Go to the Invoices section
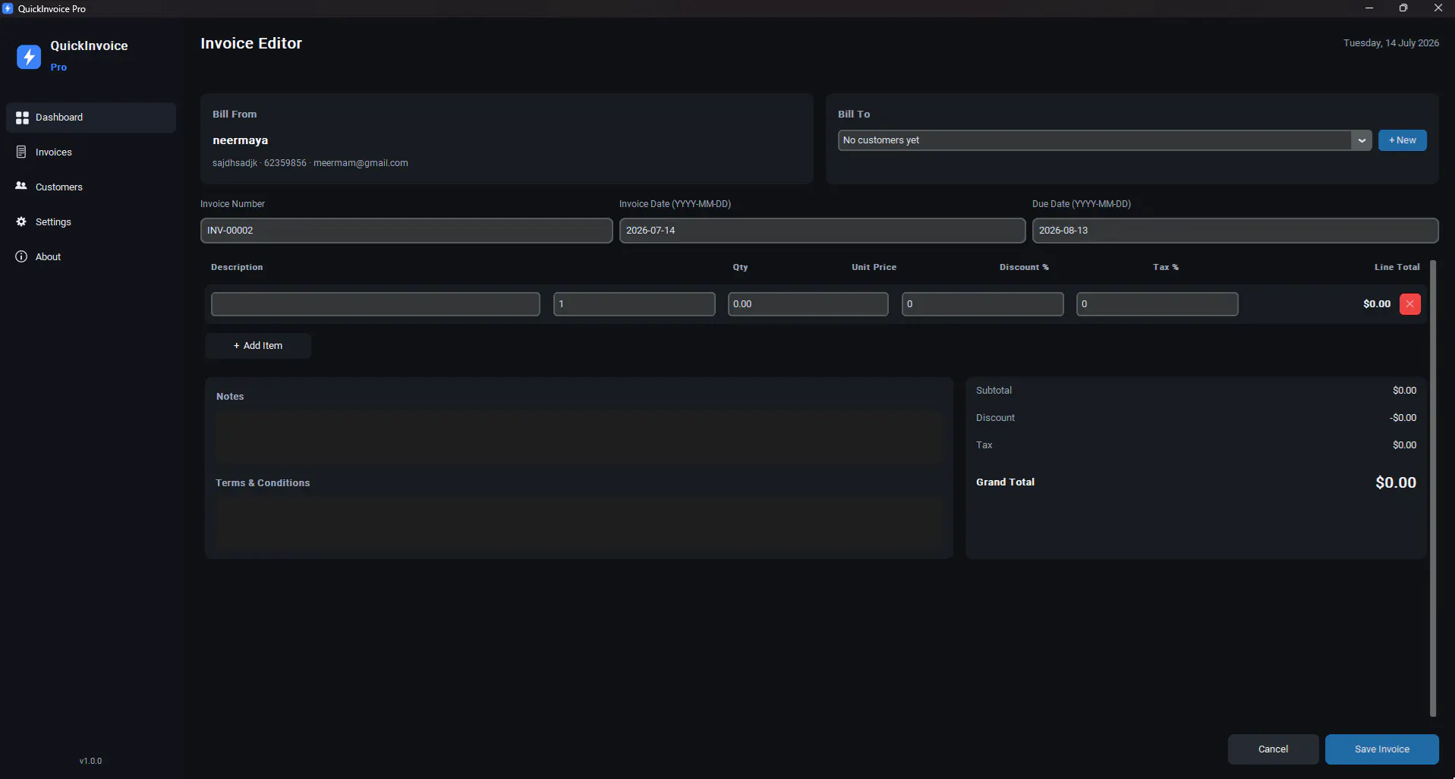Viewport: 1455px width, 779px height. coord(91,152)
